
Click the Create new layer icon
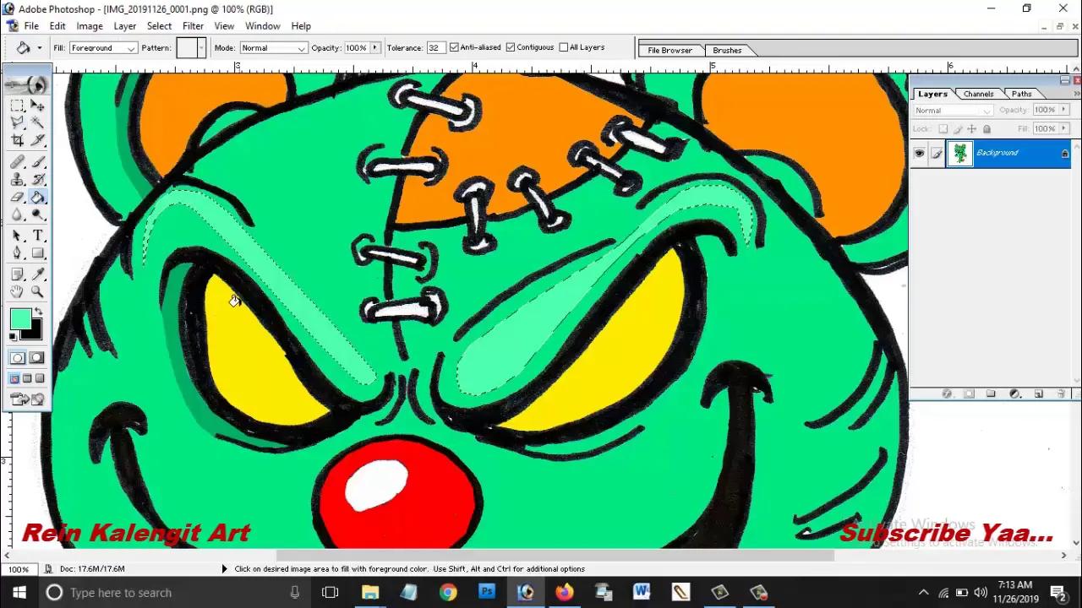(1039, 394)
